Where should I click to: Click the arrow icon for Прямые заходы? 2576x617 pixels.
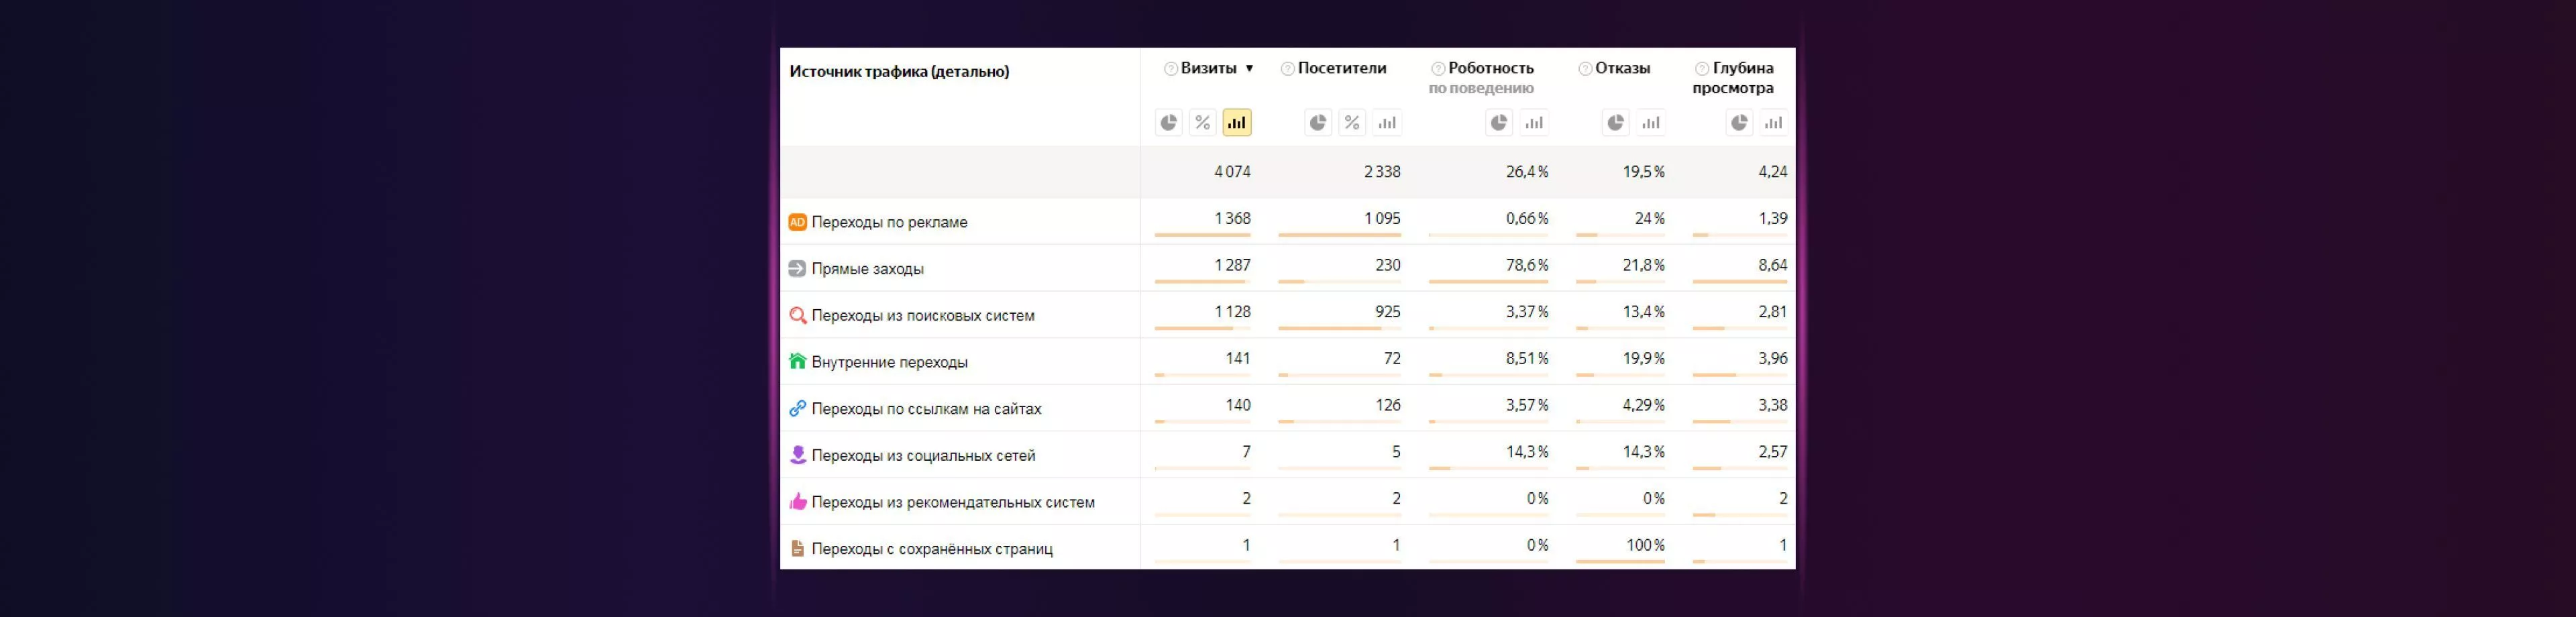pyautogui.click(x=797, y=269)
